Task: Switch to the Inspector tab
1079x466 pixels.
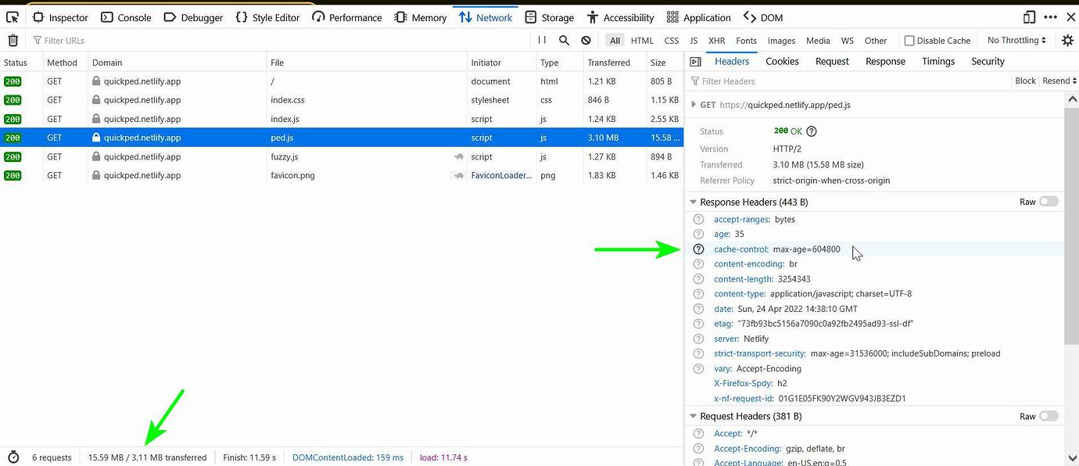Action: coord(61,17)
